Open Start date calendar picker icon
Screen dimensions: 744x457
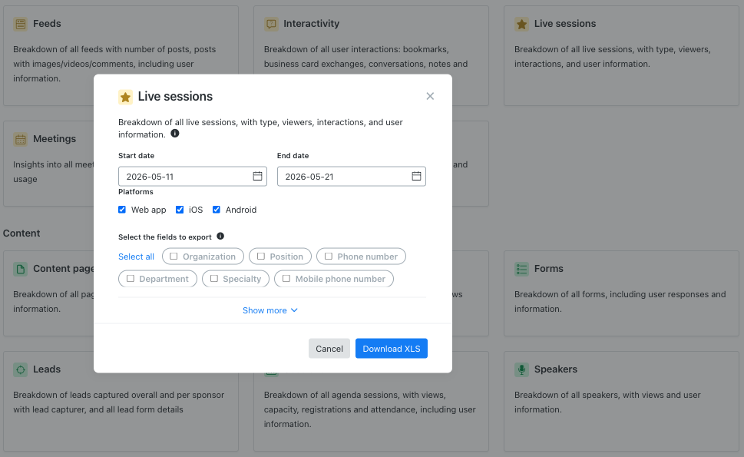coord(257,176)
